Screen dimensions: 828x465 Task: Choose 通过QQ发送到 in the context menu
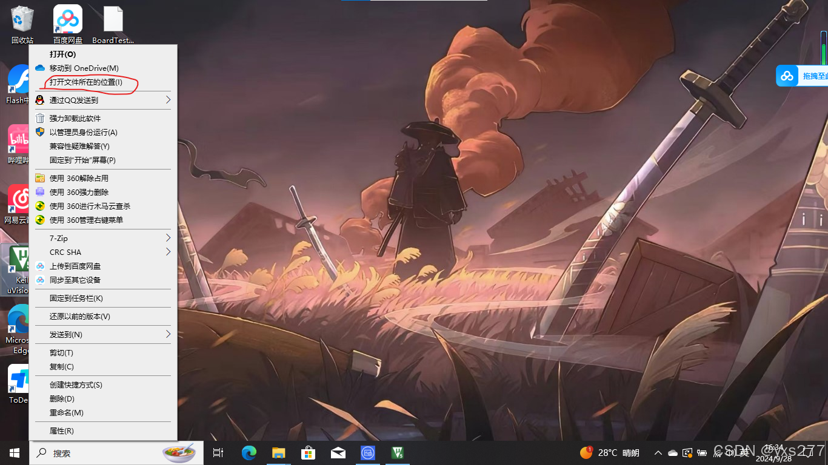pyautogui.click(x=103, y=101)
